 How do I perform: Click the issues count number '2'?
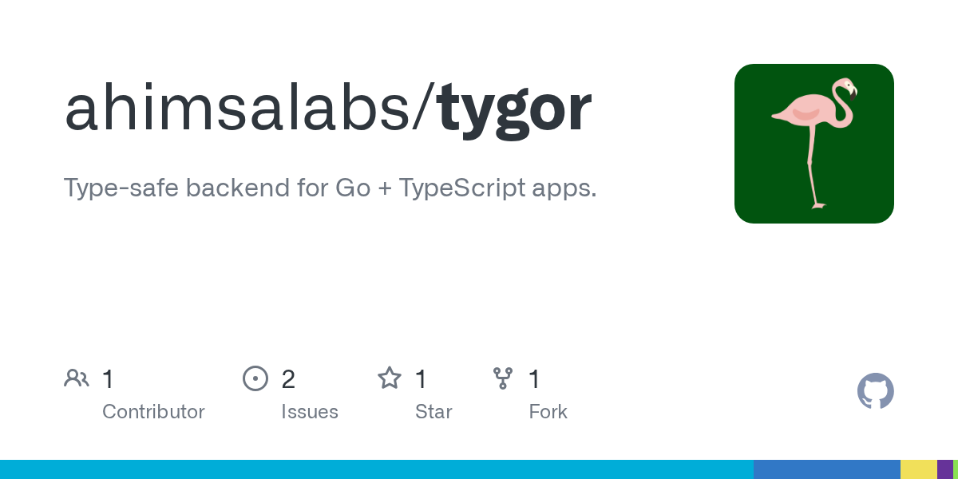click(x=288, y=379)
